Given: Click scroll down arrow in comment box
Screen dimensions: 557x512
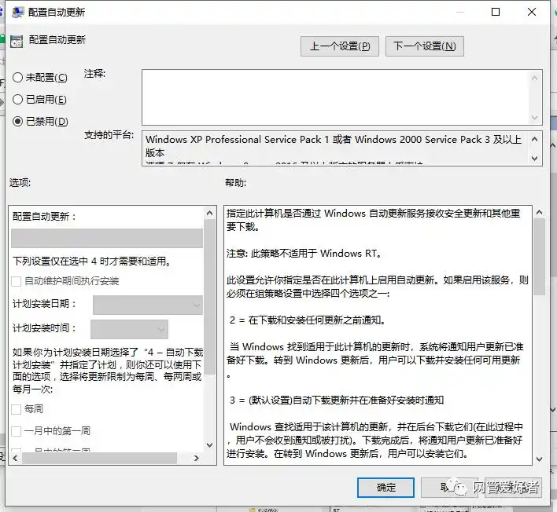Looking at the screenshot, I should pos(535,117).
